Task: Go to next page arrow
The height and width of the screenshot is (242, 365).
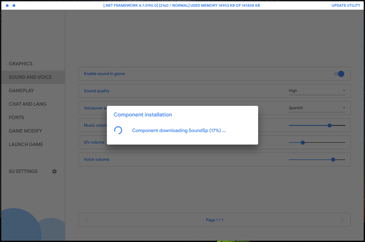Action: (x=342, y=220)
